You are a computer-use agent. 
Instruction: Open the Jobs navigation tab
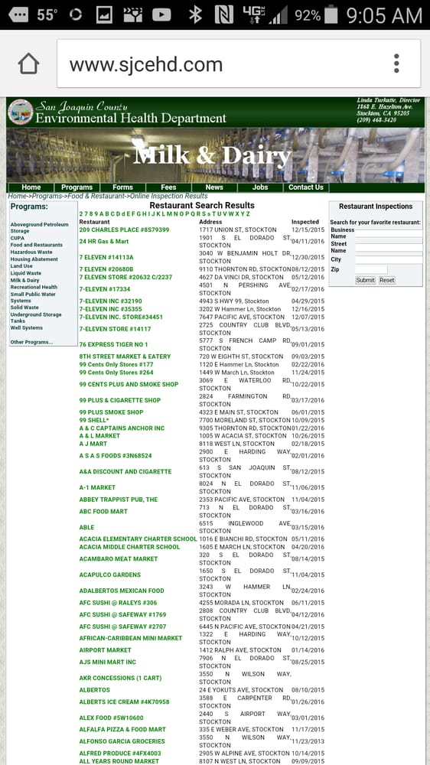coord(260,187)
